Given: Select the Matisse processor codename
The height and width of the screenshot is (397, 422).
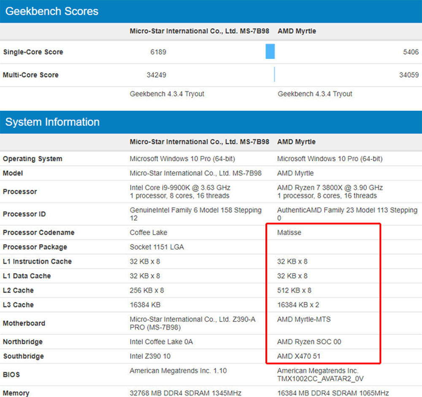Looking at the screenshot, I should pyautogui.click(x=289, y=233).
